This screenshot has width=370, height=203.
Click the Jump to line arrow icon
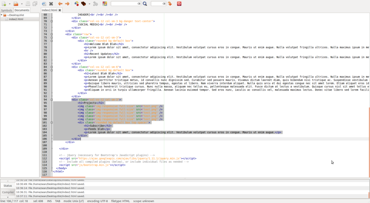pos(170,4)
